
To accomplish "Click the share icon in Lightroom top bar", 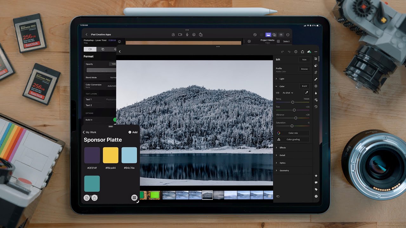I will pos(302,52).
